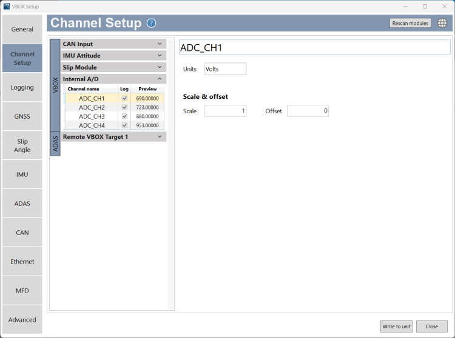This screenshot has height=338, width=455.
Task: Click the preview value 880.00000
Action: (147, 116)
